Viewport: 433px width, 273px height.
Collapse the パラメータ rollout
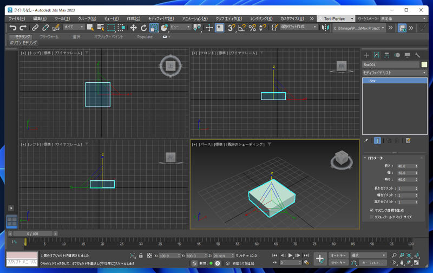pos(375,158)
